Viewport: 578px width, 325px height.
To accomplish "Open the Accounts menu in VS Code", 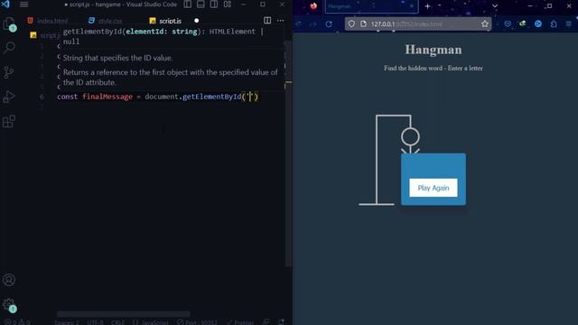I will pos(9,280).
